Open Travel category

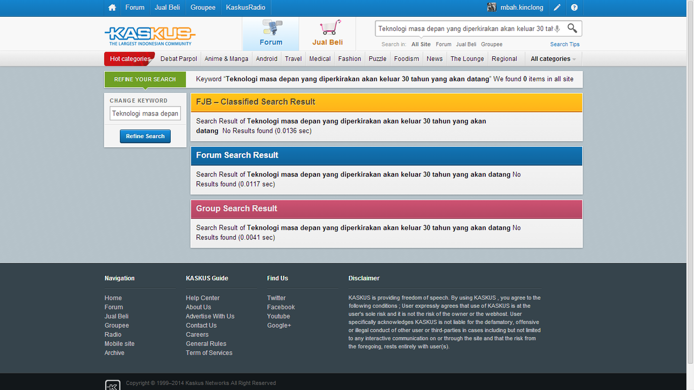(293, 59)
